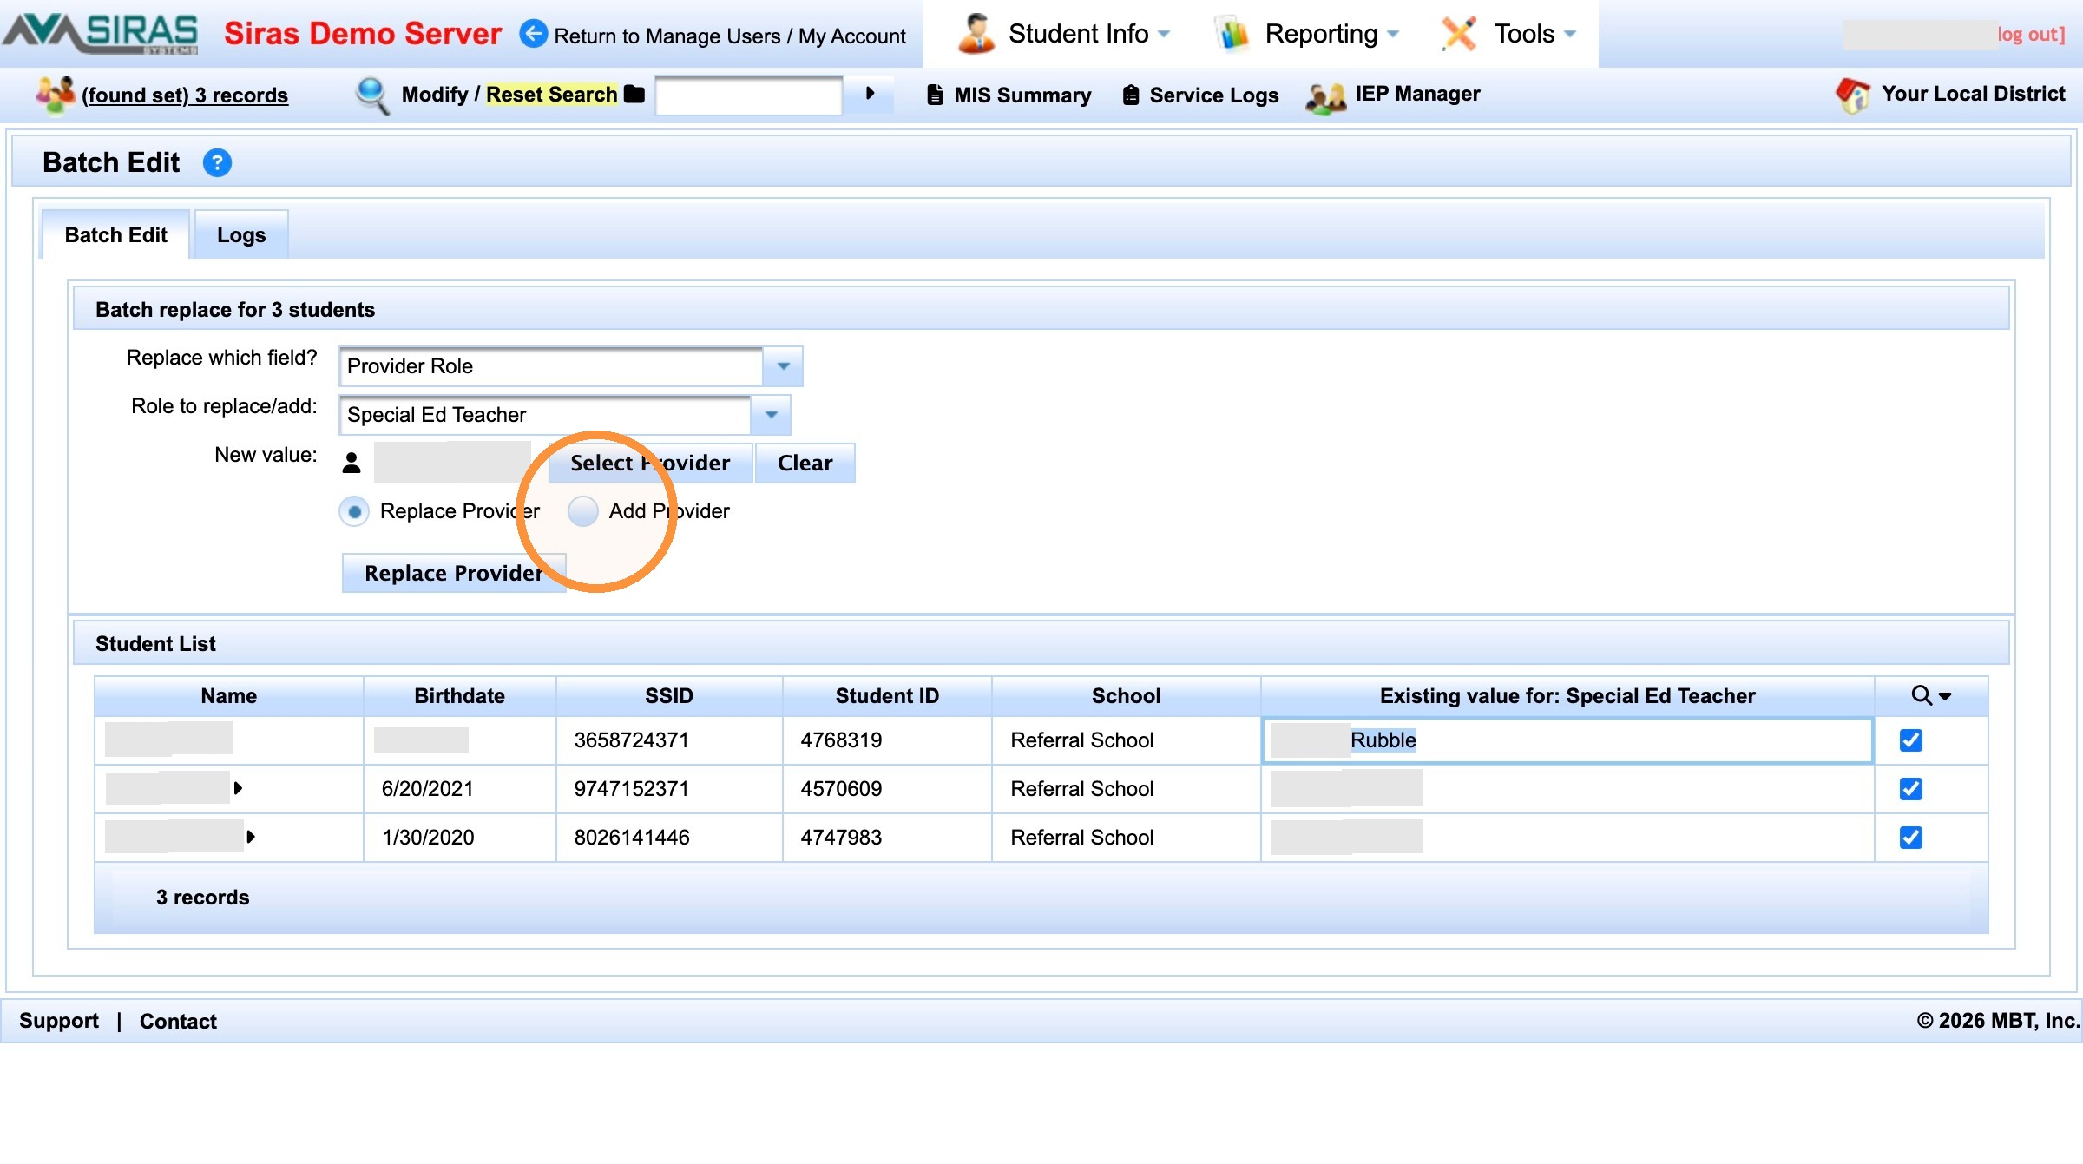Click the log out link
Screen dimensions: 2083x1164
point(2031,34)
